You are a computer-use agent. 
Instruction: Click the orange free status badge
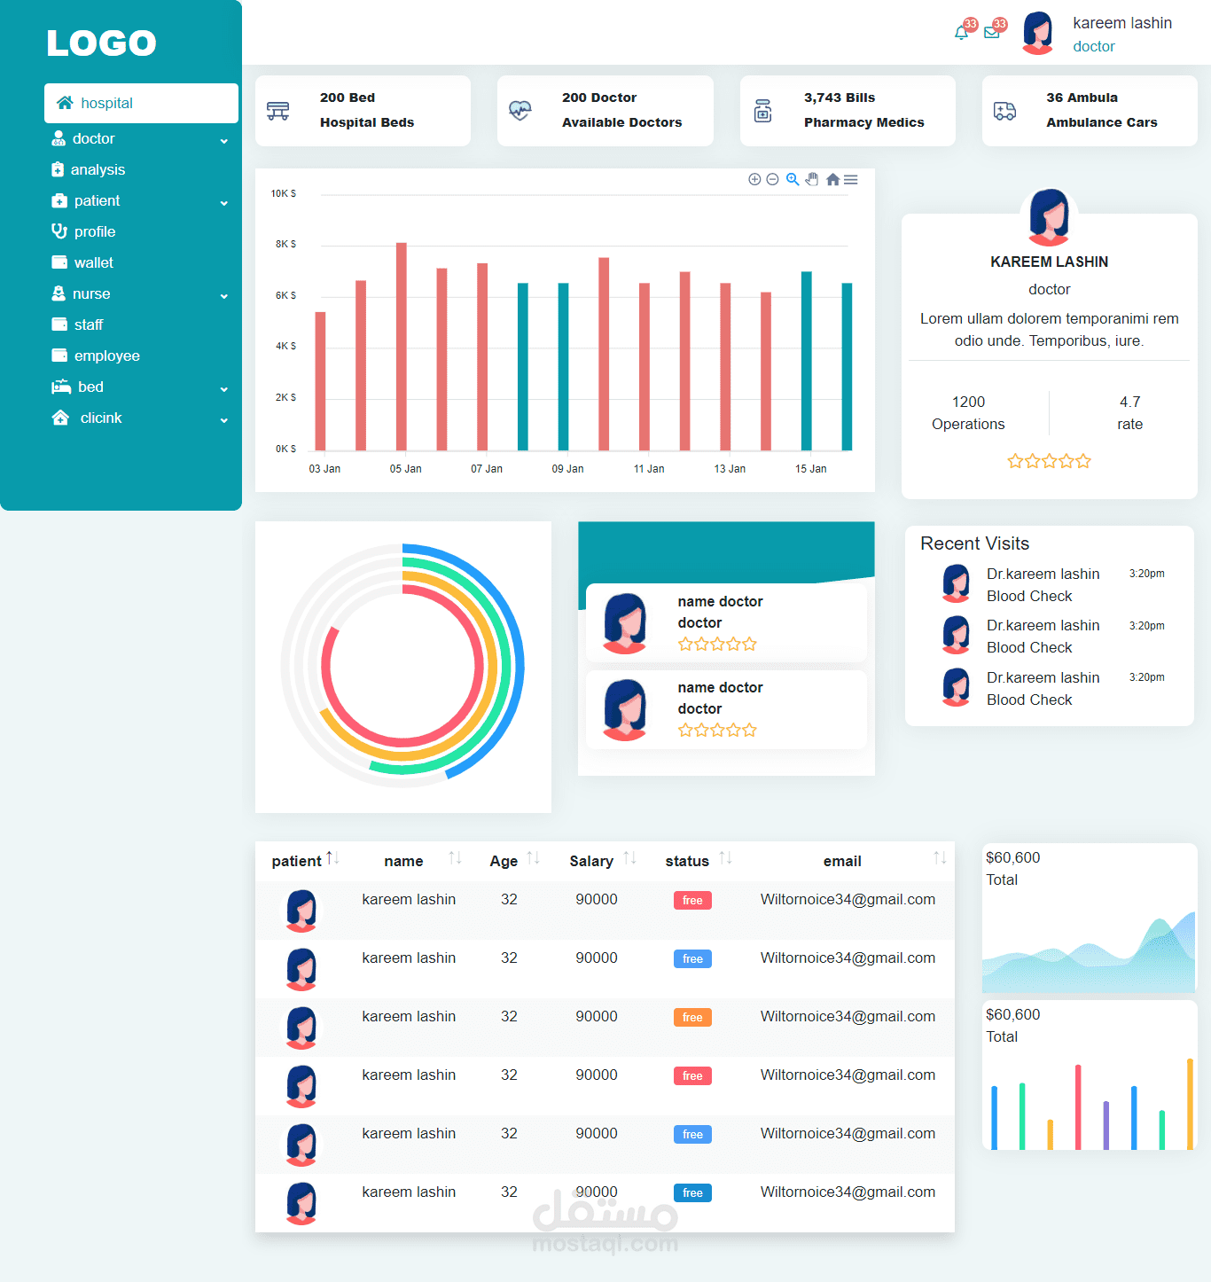click(x=692, y=1017)
